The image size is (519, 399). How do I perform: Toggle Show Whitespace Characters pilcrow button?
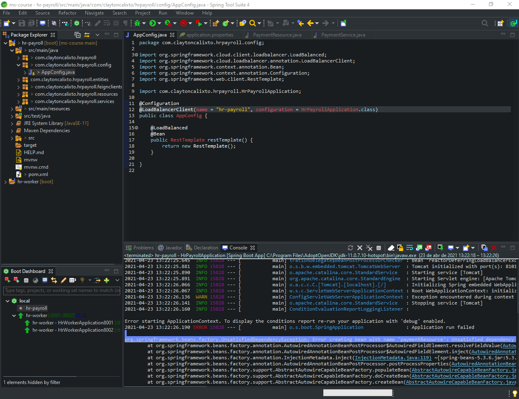[125, 24]
